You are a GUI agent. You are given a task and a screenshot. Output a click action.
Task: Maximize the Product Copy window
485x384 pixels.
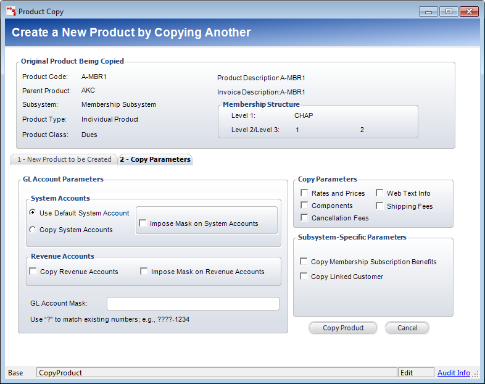point(448,11)
